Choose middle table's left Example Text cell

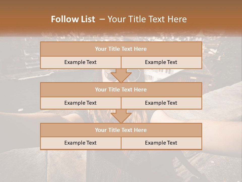coord(80,103)
